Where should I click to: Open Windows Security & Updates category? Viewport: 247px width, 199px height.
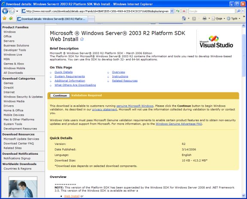[23, 97]
